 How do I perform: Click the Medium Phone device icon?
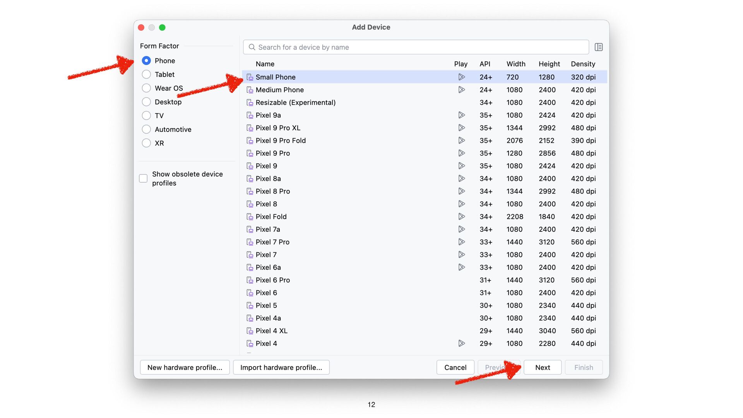(x=250, y=90)
